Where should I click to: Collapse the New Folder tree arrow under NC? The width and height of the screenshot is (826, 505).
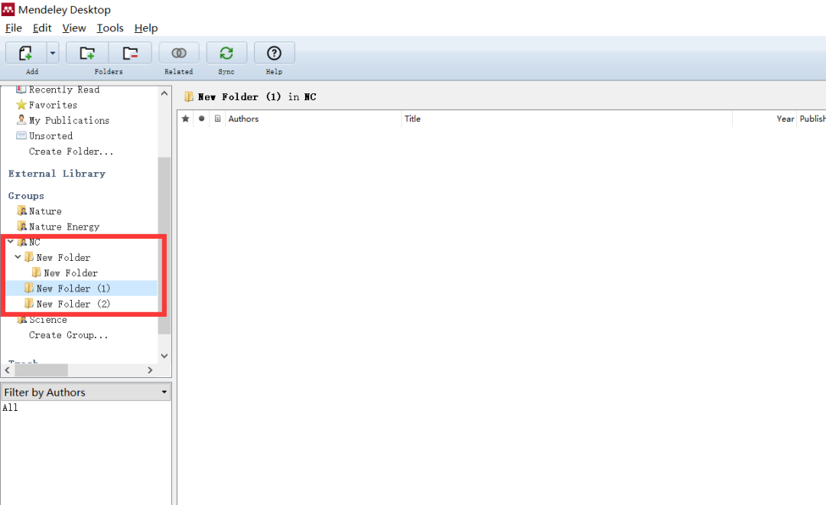[x=18, y=257]
